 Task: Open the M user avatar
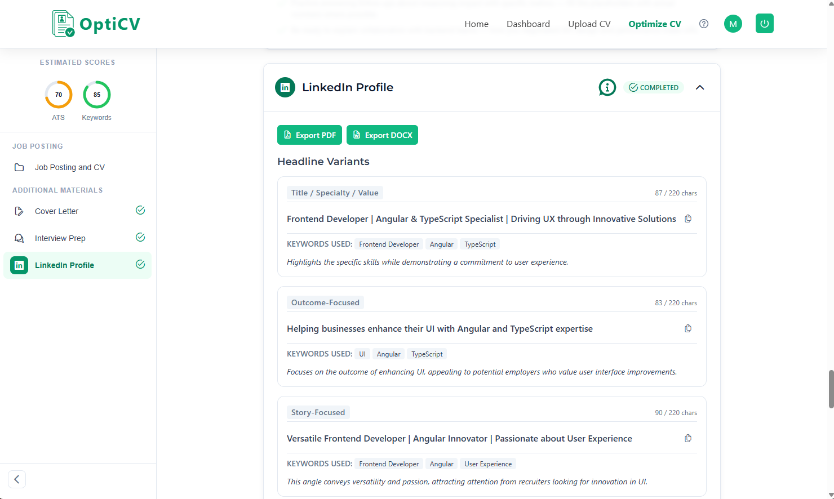(733, 24)
